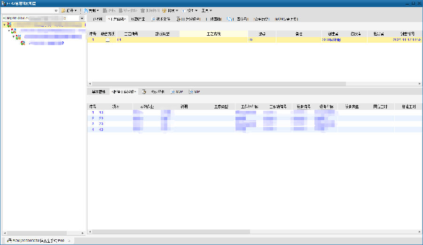Click the 复制 copy icon in toolbar
This screenshot has height=245, width=423.
pos(86,10)
